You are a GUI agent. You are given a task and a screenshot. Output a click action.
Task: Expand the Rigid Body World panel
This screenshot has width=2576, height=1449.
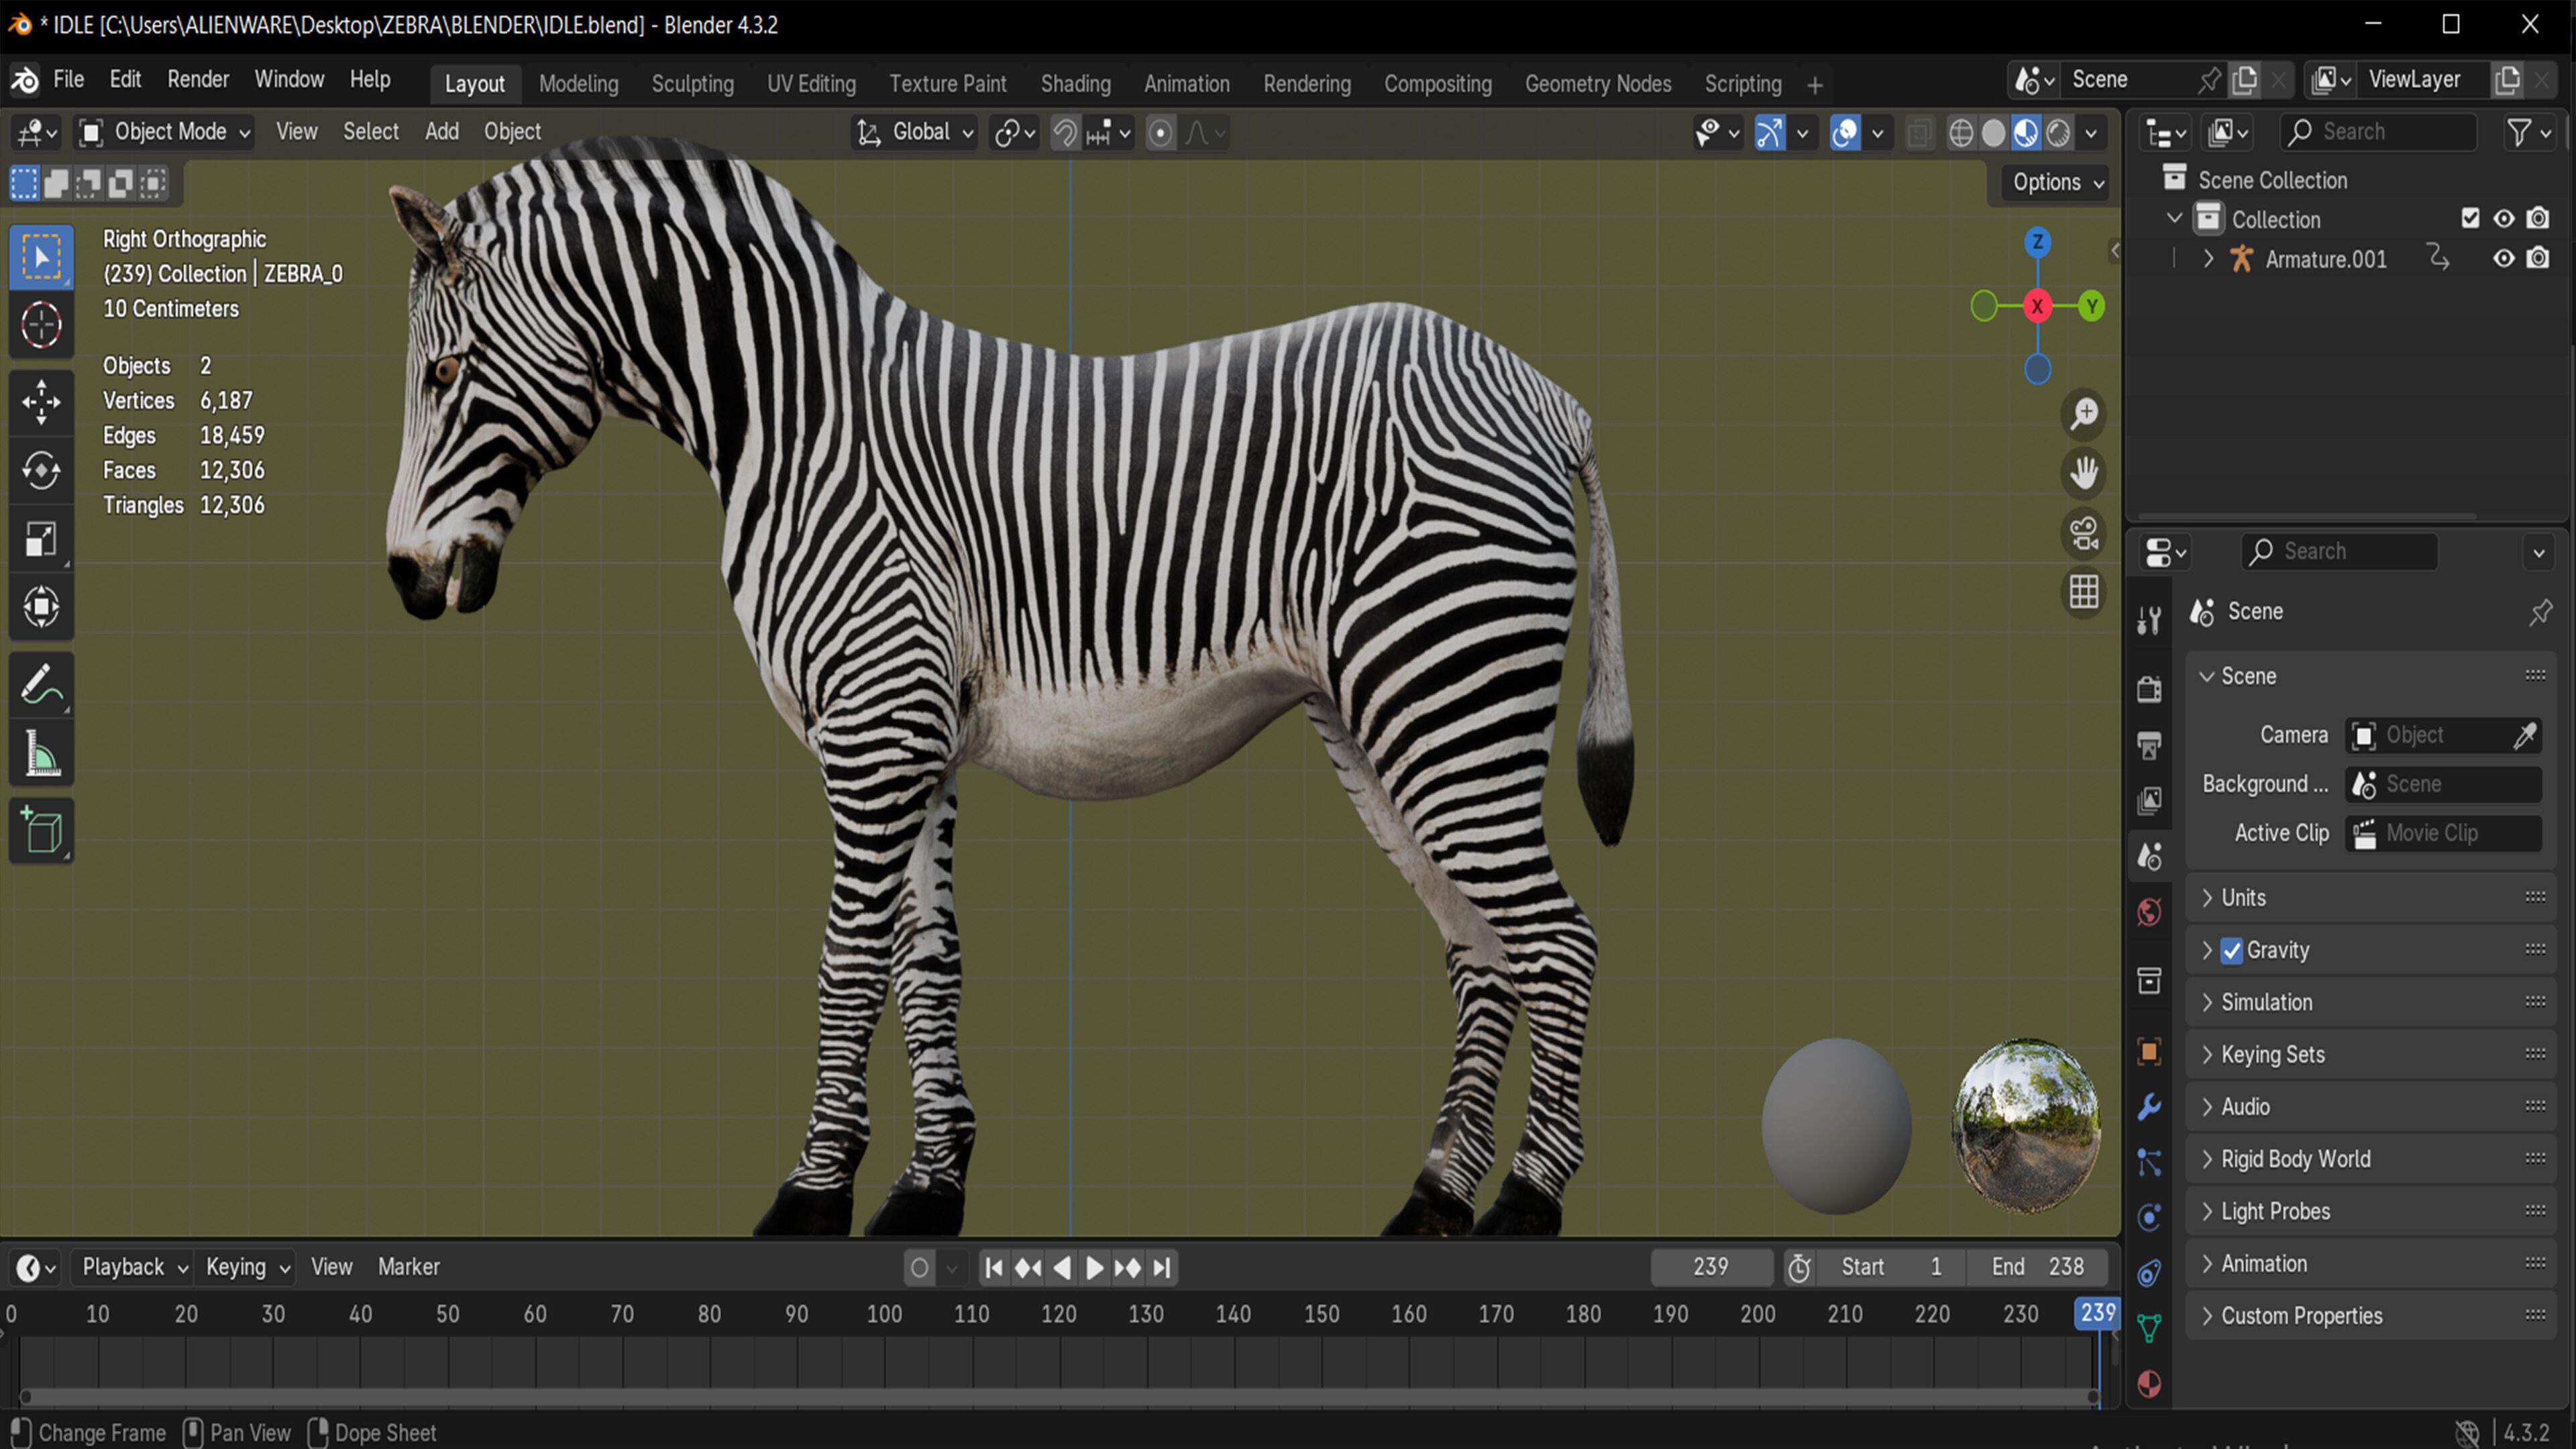2370,1159
